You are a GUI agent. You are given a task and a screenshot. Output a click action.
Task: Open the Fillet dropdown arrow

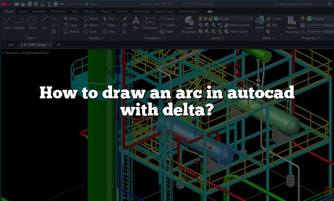pos(118,25)
